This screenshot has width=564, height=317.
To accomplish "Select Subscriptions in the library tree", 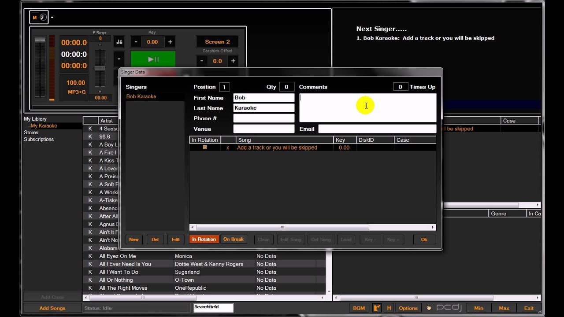I will tap(39, 140).
